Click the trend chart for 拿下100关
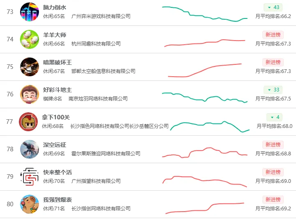This screenshot has width=296, height=221. 210,126
